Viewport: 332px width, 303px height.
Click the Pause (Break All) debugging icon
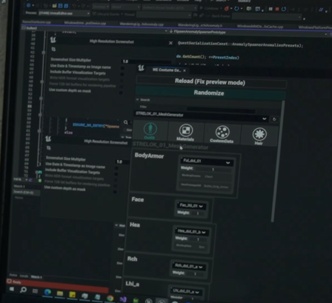tap(270, 9)
